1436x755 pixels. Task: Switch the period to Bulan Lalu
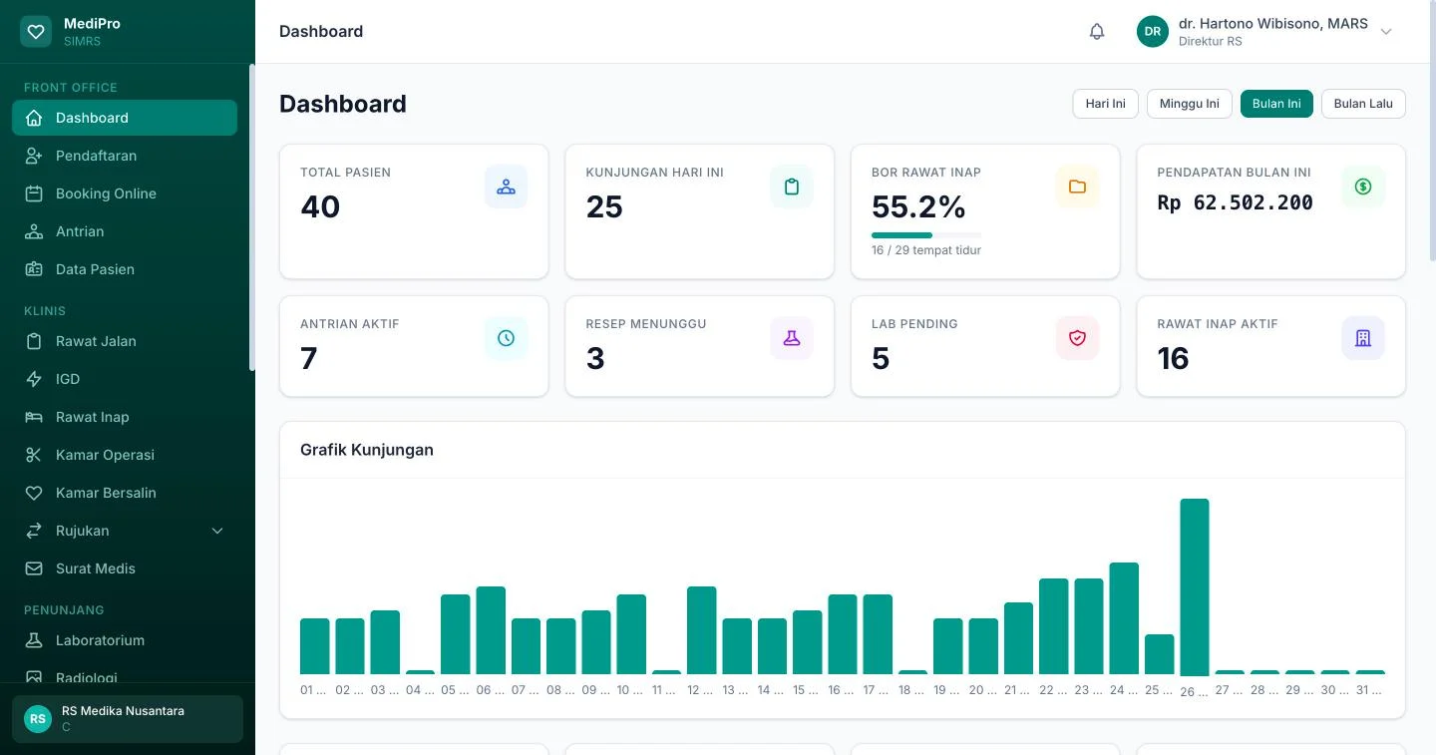1363,104
